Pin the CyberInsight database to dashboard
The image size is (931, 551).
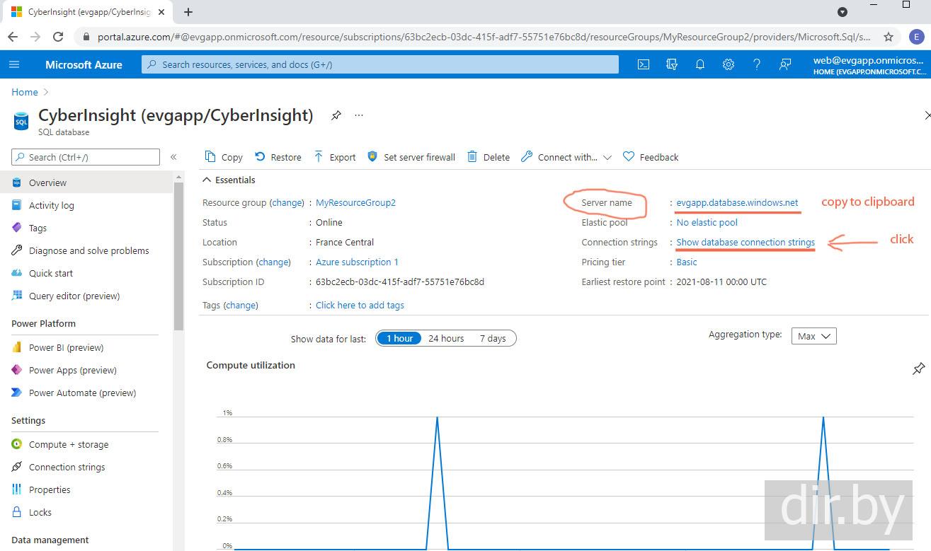point(336,115)
